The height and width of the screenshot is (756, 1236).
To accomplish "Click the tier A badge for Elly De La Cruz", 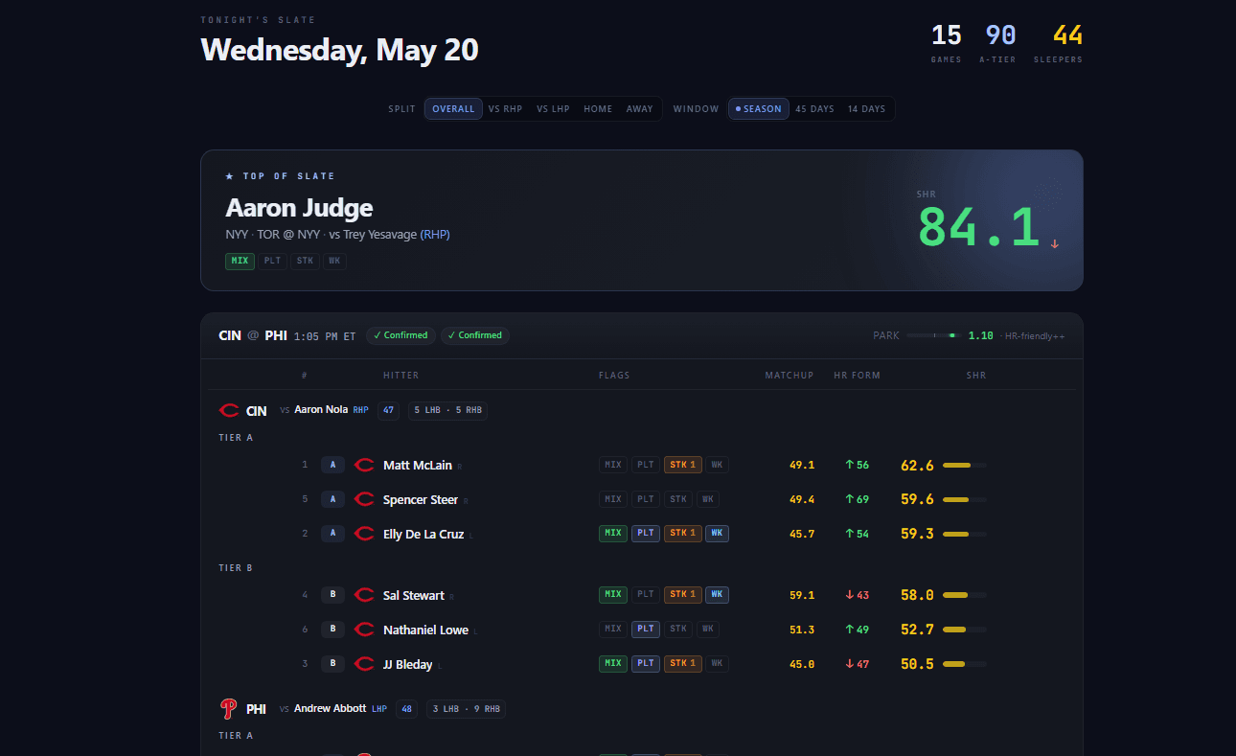I will click(x=332, y=534).
